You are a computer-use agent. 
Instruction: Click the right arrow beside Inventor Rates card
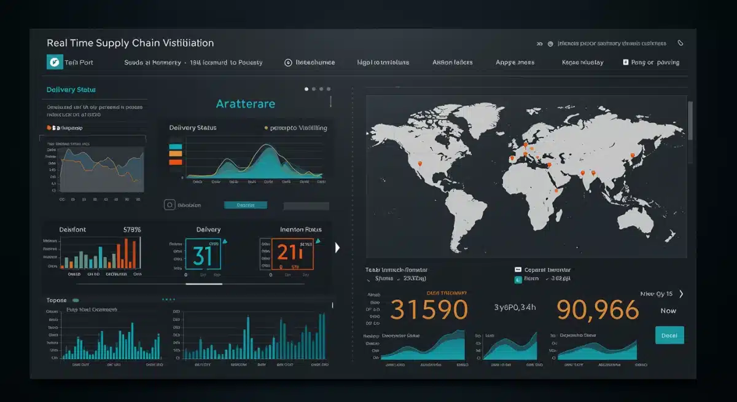pos(337,248)
